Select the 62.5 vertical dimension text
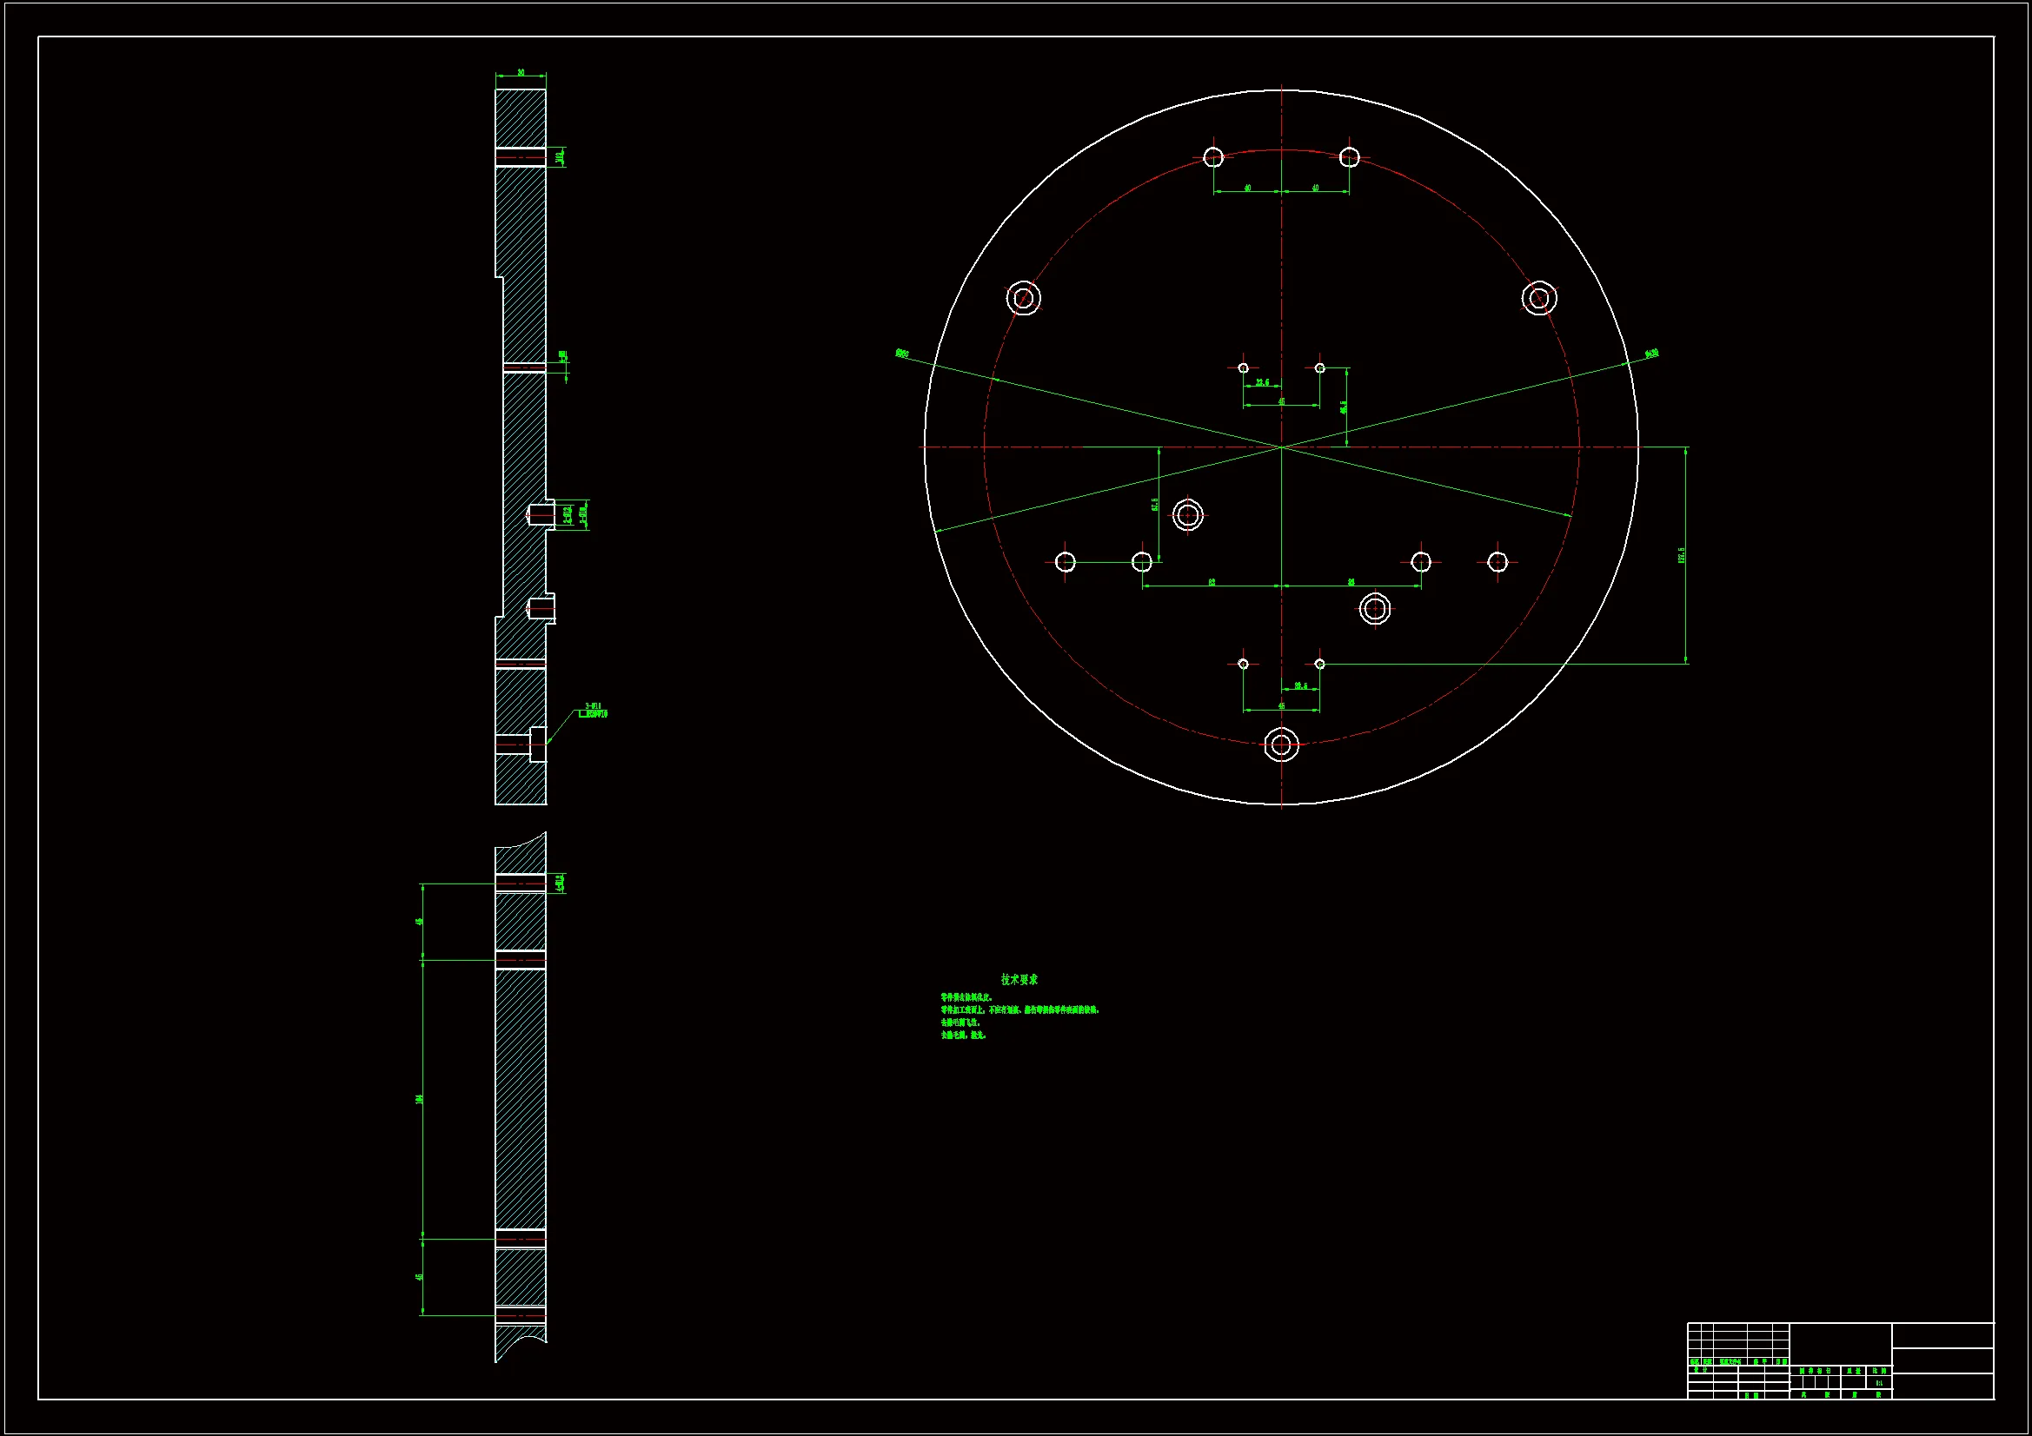This screenshot has height=1436, width=2032. (1154, 505)
